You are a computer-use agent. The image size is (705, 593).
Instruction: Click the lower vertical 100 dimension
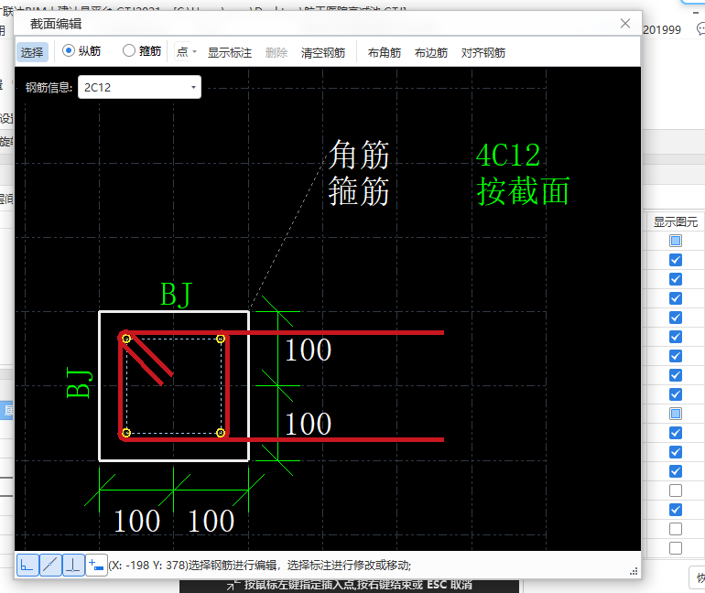pyautogui.click(x=309, y=424)
